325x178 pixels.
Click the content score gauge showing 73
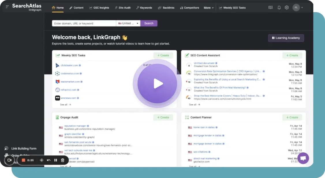coord(189,72)
